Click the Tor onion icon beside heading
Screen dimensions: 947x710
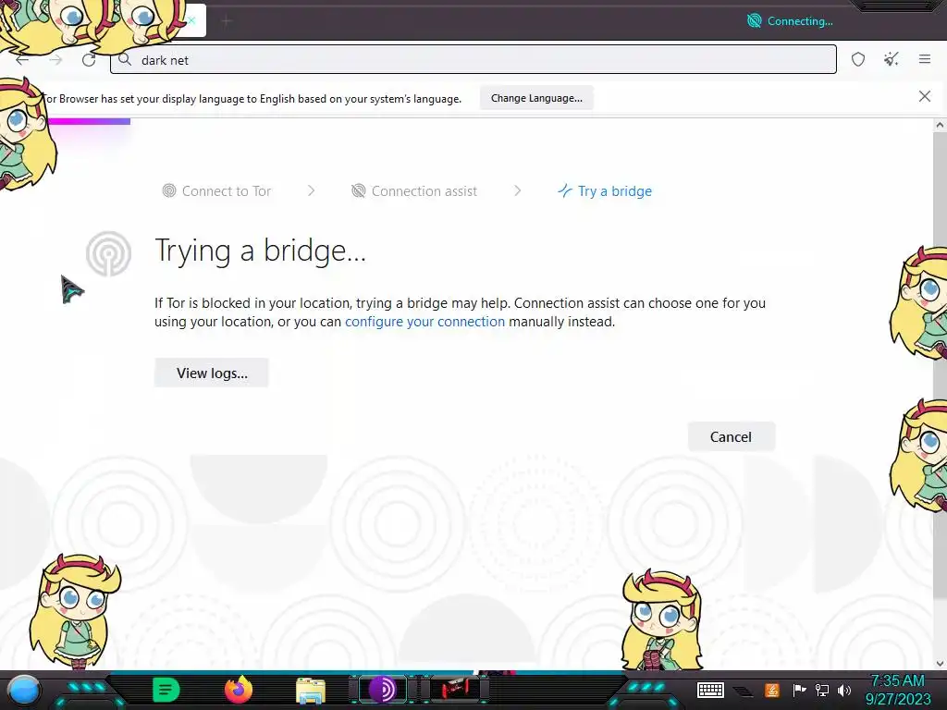click(109, 253)
